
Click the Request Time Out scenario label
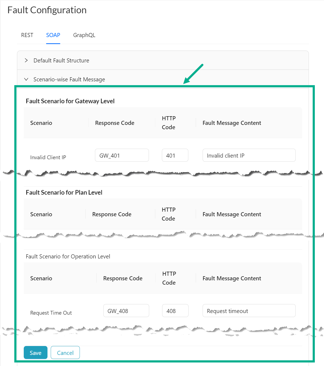coord(51,313)
